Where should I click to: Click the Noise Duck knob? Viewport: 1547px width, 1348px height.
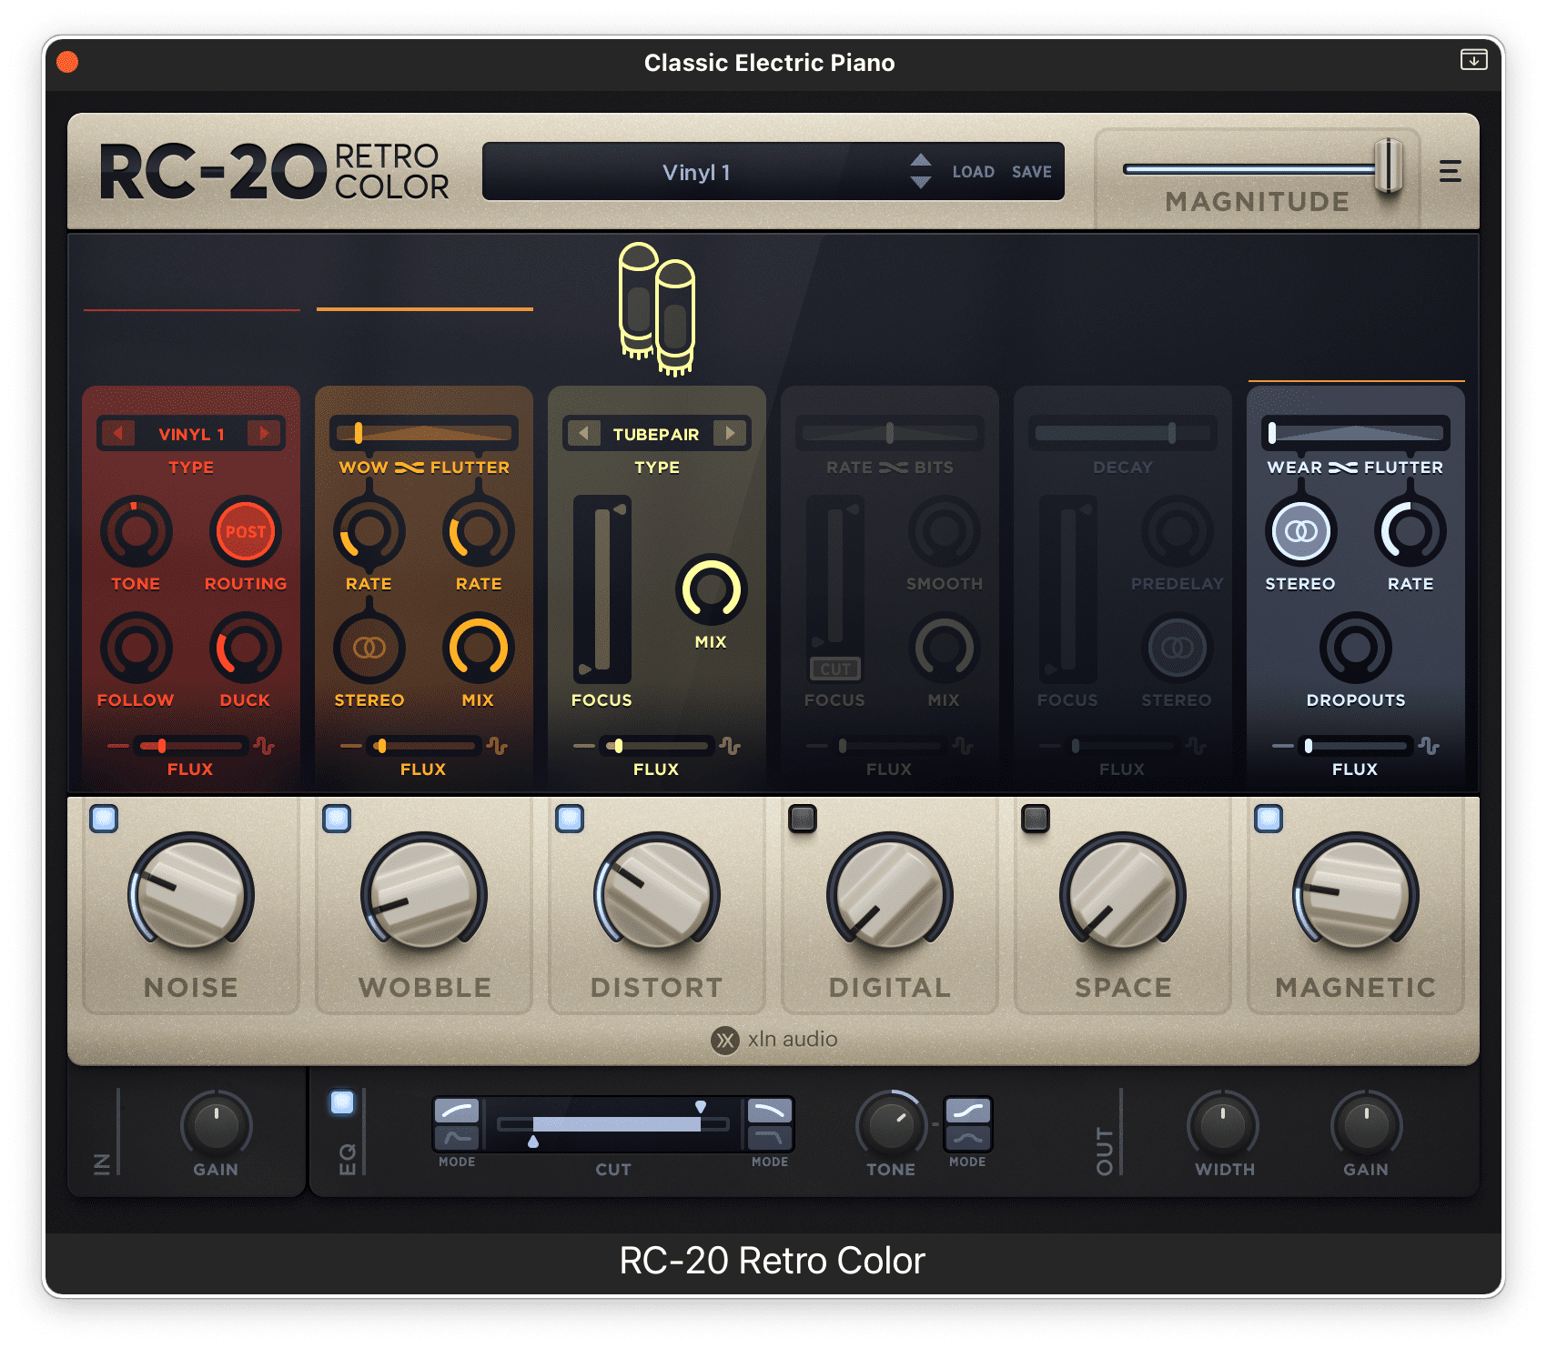[245, 648]
